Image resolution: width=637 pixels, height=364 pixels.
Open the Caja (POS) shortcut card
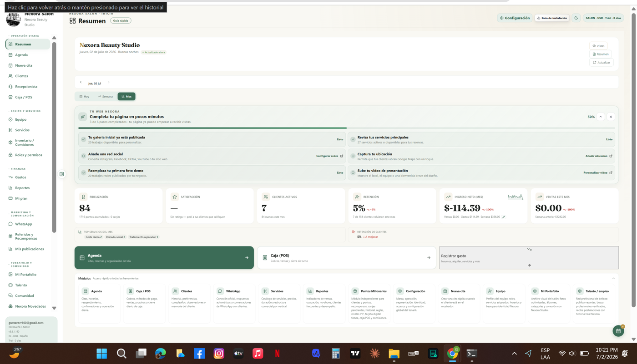(346, 258)
